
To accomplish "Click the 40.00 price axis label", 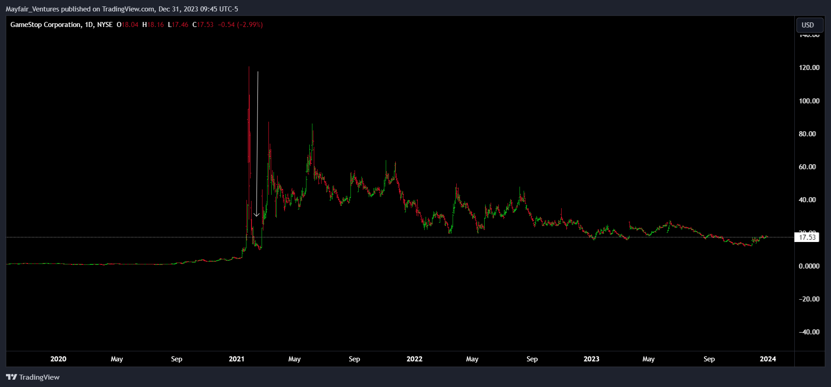I will tap(807, 200).
